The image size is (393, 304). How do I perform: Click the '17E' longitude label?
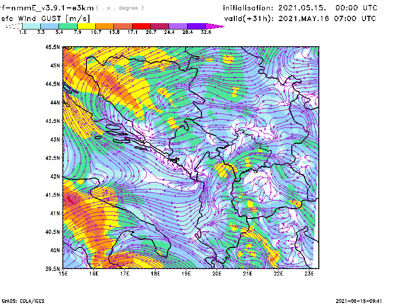[125, 274]
